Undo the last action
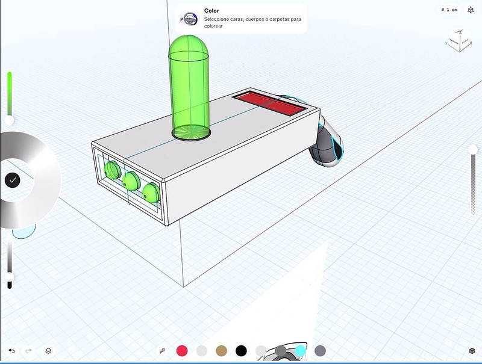482x364 pixels. coord(11,351)
